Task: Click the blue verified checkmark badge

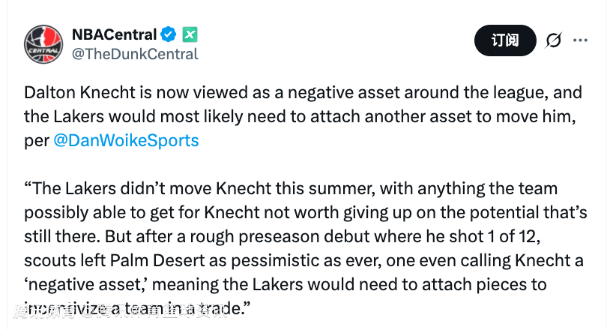Action: pyautogui.click(x=170, y=34)
